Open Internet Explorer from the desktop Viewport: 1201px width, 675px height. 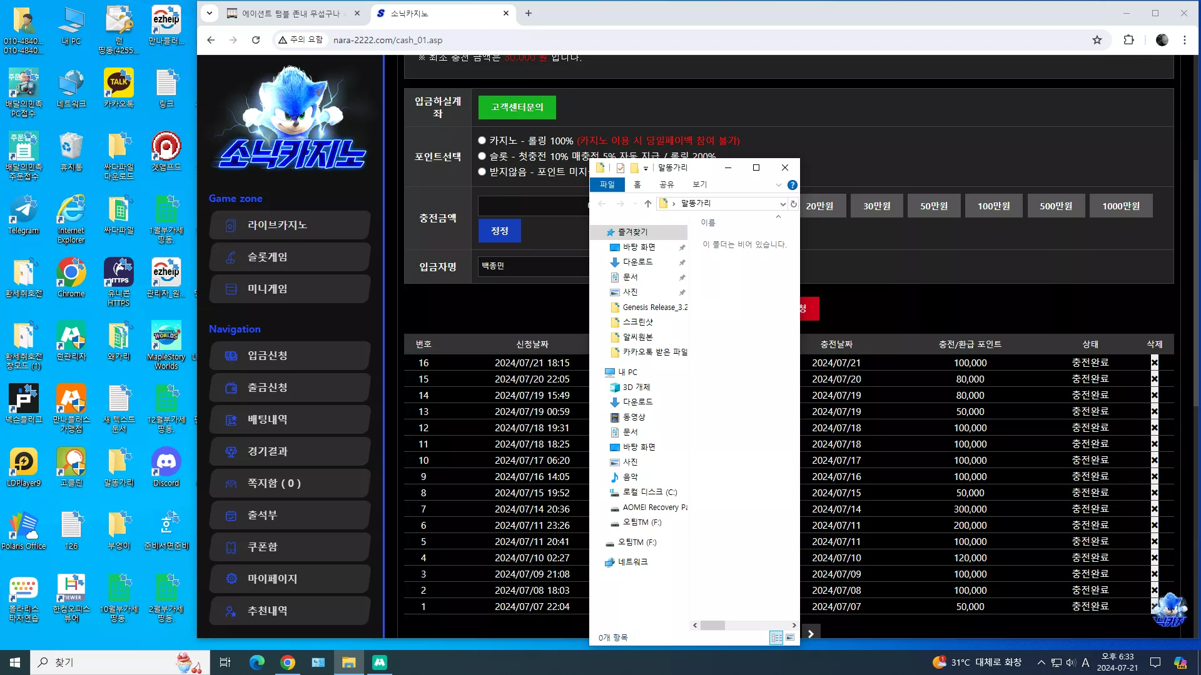pos(71,219)
